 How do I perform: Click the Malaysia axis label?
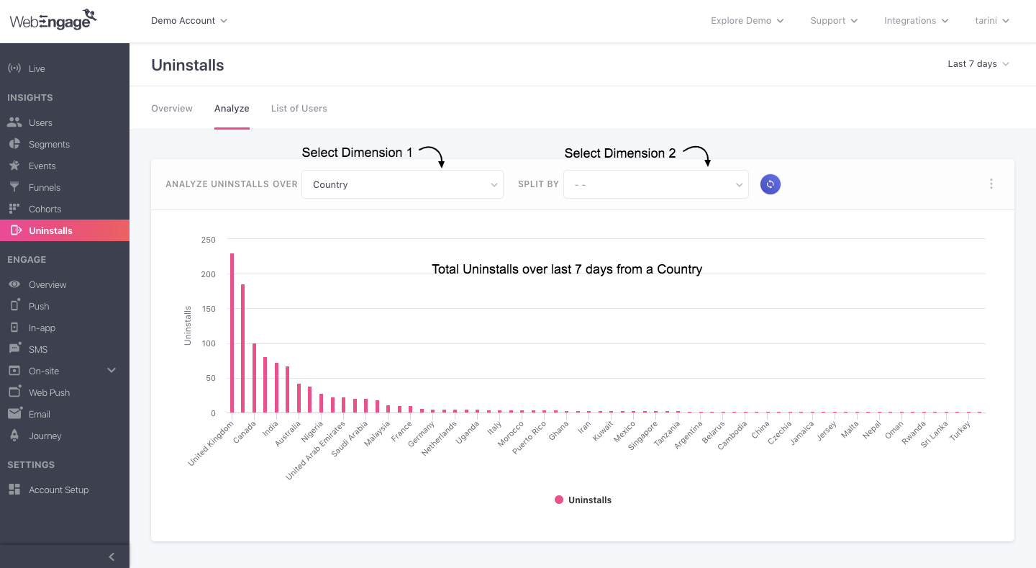(377, 435)
